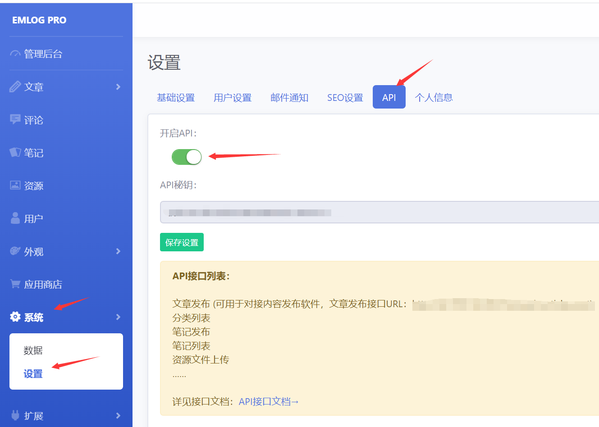Click the EMLOG PRO logo text
599x427 pixels.
[39, 20]
